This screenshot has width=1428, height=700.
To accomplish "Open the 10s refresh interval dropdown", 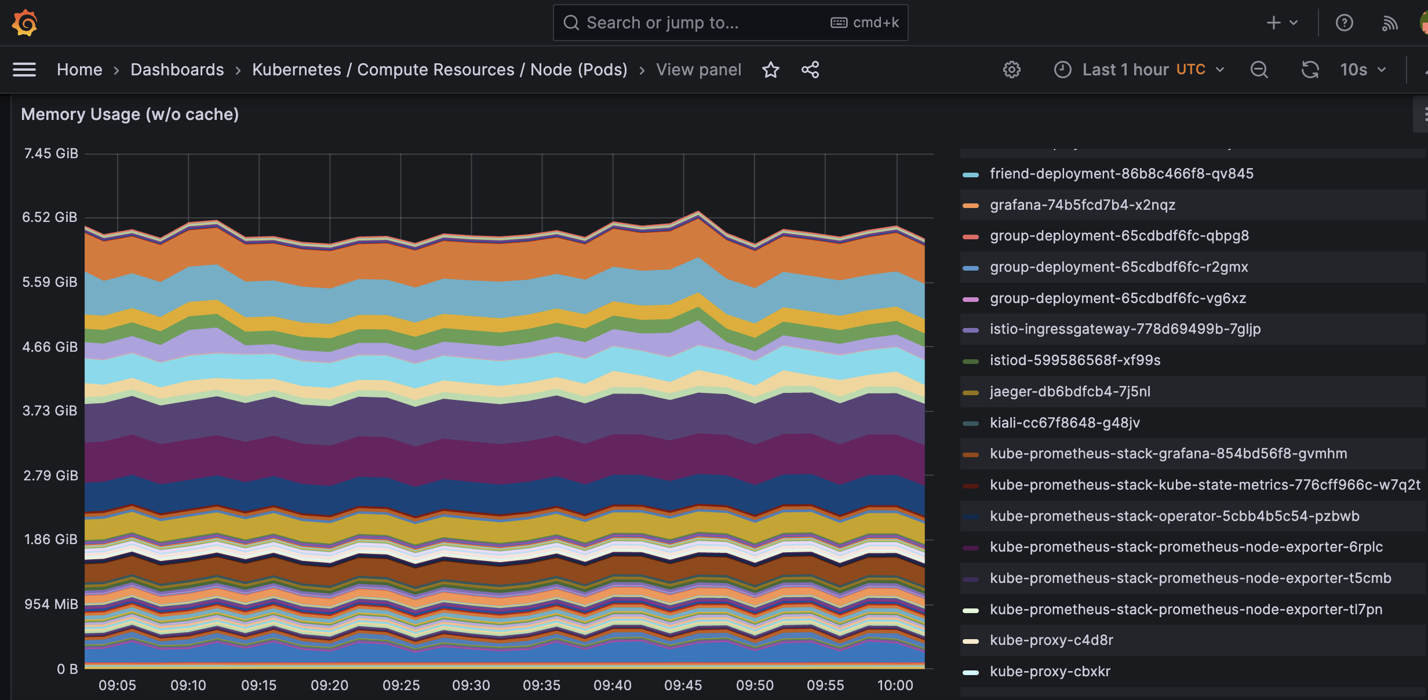I will pyautogui.click(x=1363, y=70).
